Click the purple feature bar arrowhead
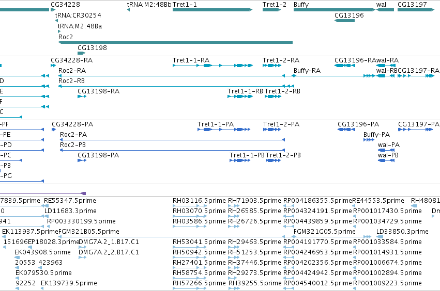This screenshot has width=440, height=291. click(83, 193)
